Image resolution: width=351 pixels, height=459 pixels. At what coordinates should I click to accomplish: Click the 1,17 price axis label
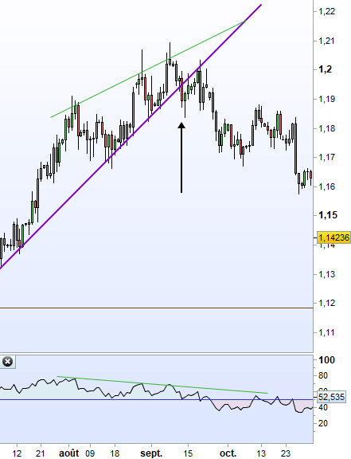(326, 157)
